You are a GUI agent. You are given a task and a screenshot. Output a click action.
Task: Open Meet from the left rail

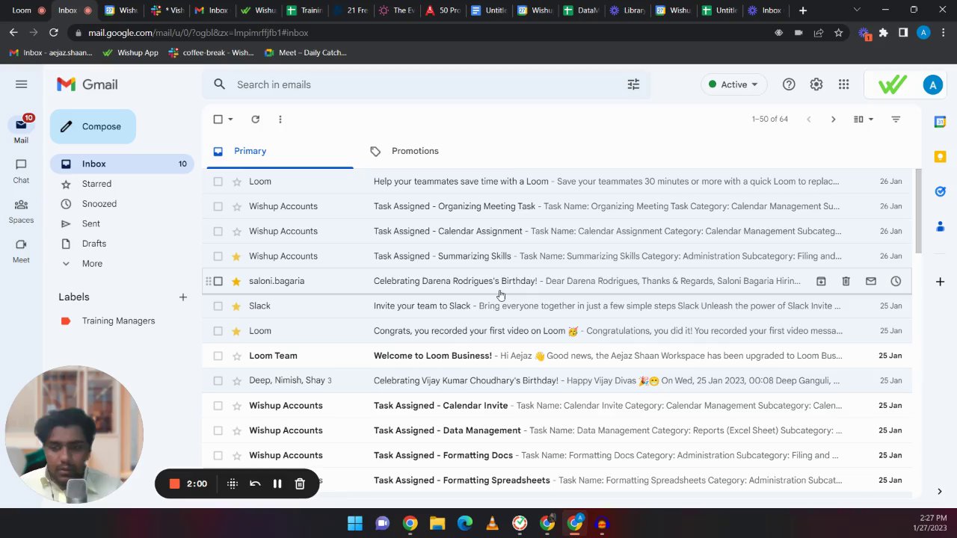click(x=21, y=250)
